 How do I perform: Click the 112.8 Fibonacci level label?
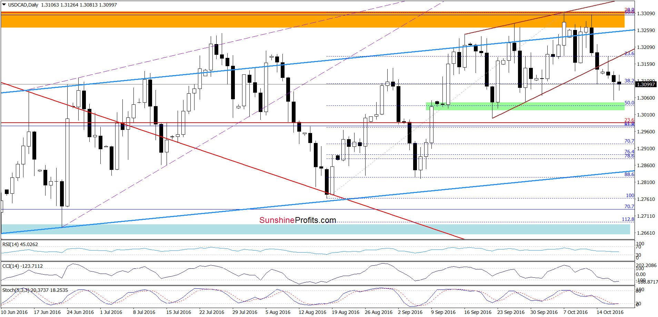pos(628,219)
